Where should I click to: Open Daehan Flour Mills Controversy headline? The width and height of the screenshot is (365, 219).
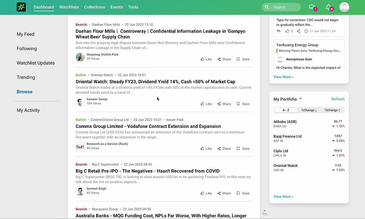[161, 34]
